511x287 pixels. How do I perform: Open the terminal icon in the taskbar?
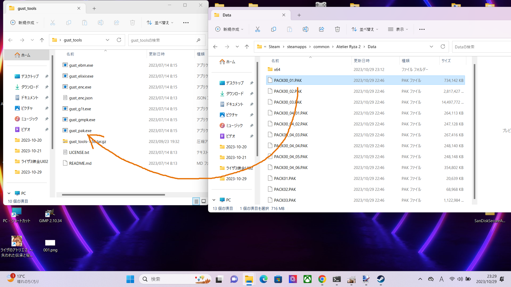tap(337, 279)
